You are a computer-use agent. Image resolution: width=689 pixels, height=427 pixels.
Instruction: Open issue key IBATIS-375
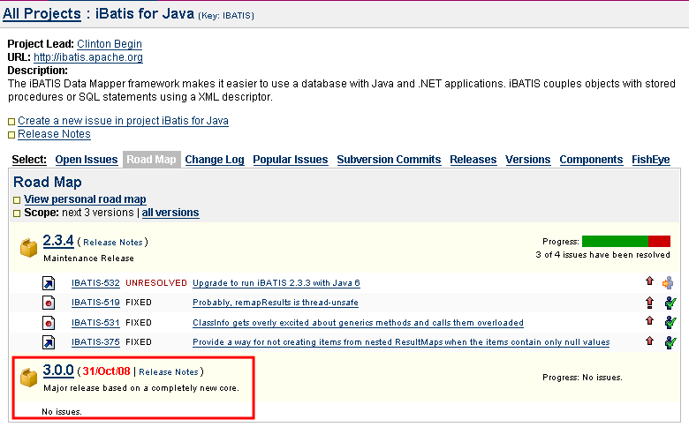coord(95,341)
